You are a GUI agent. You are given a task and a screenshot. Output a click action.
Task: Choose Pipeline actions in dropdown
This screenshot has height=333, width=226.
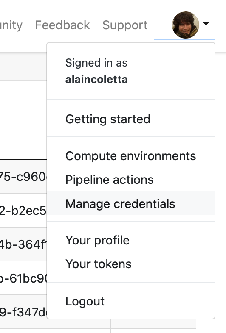click(x=131, y=180)
